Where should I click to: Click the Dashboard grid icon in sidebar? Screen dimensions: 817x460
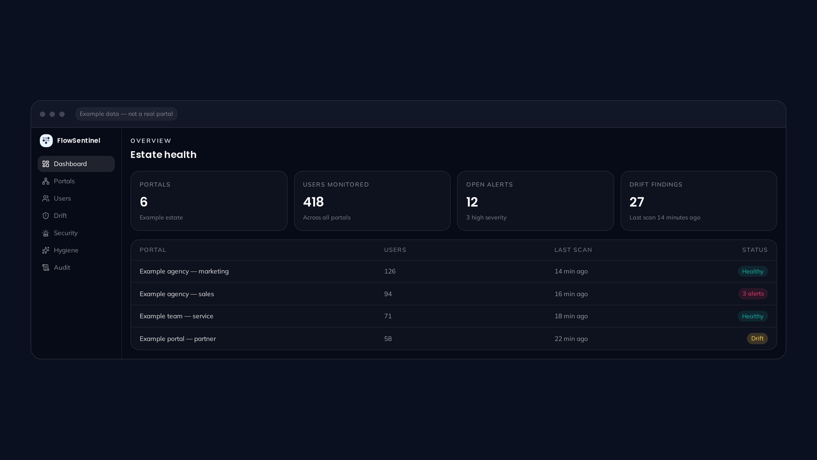(46, 164)
